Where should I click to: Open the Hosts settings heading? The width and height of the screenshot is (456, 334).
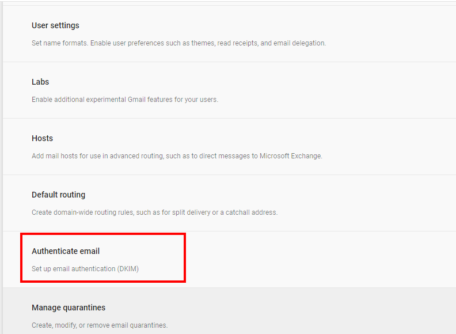click(x=42, y=138)
